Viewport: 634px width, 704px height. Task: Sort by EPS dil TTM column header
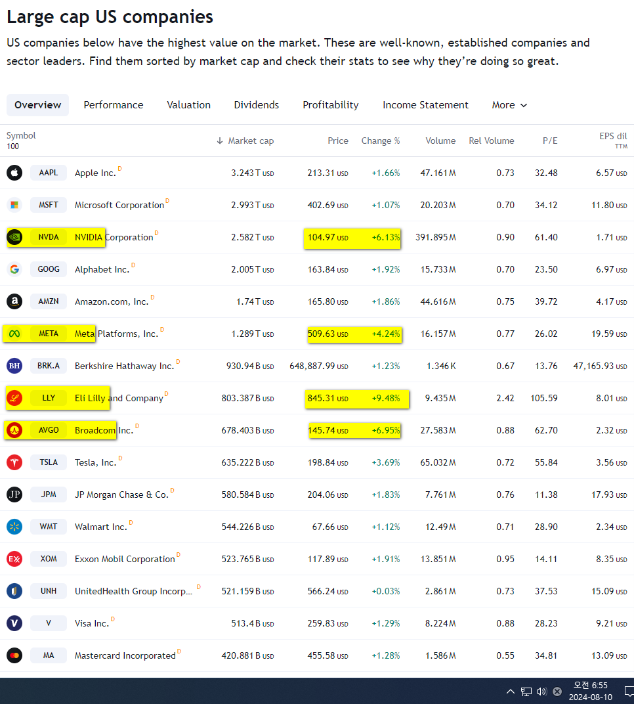(614, 141)
